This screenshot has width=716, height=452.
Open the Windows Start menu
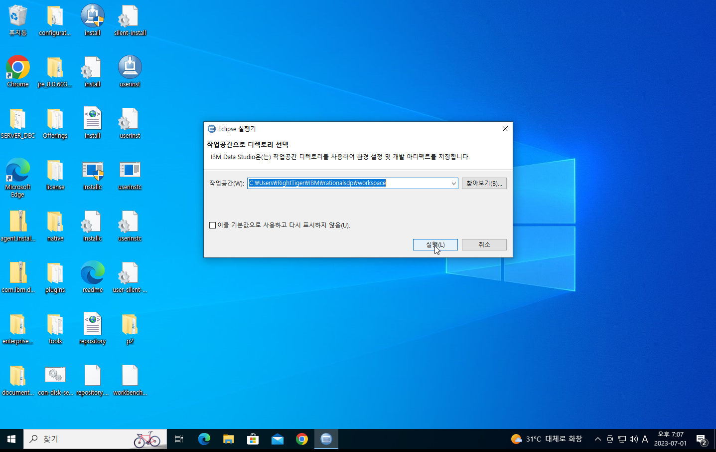click(x=11, y=439)
